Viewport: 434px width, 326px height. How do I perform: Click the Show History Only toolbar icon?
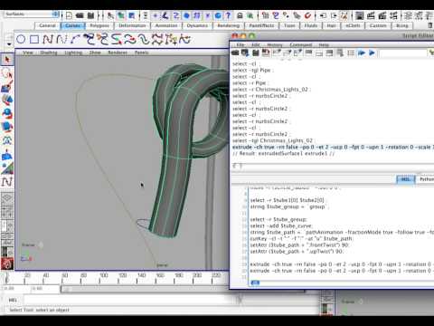click(308, 53)
